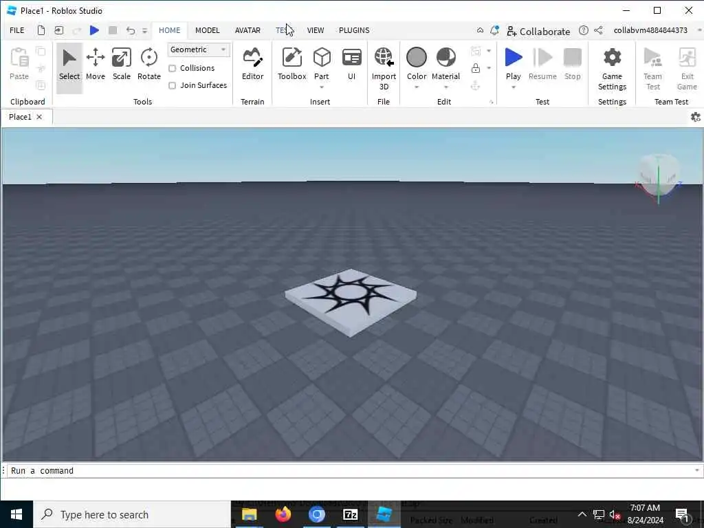Viewport: 704px width, 528px height.
Task: Click the Lock tool icon
Action: pyautogui.click(x=476, y=68)
